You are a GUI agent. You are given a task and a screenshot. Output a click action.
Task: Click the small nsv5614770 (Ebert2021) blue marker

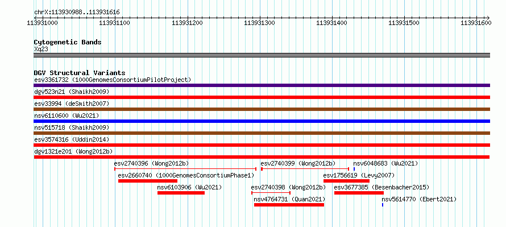[x=383, y=205]
